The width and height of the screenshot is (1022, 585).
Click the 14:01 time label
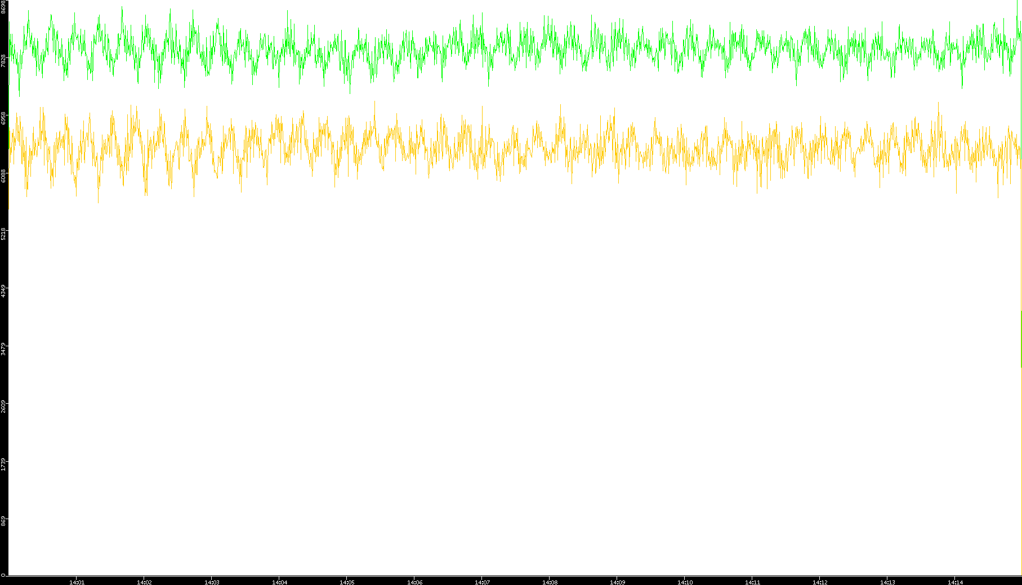coord(77,582)
